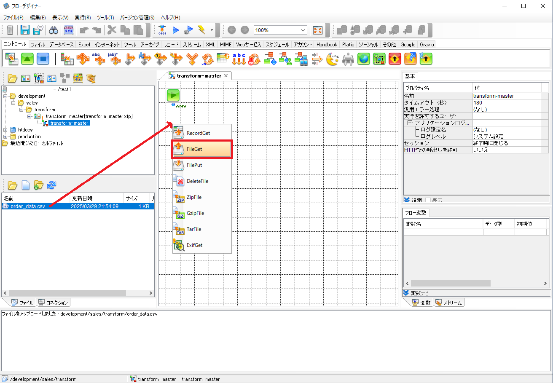
Task: Toggle the 表示 checkbox in description bar
Action: [x=428, y=200]
